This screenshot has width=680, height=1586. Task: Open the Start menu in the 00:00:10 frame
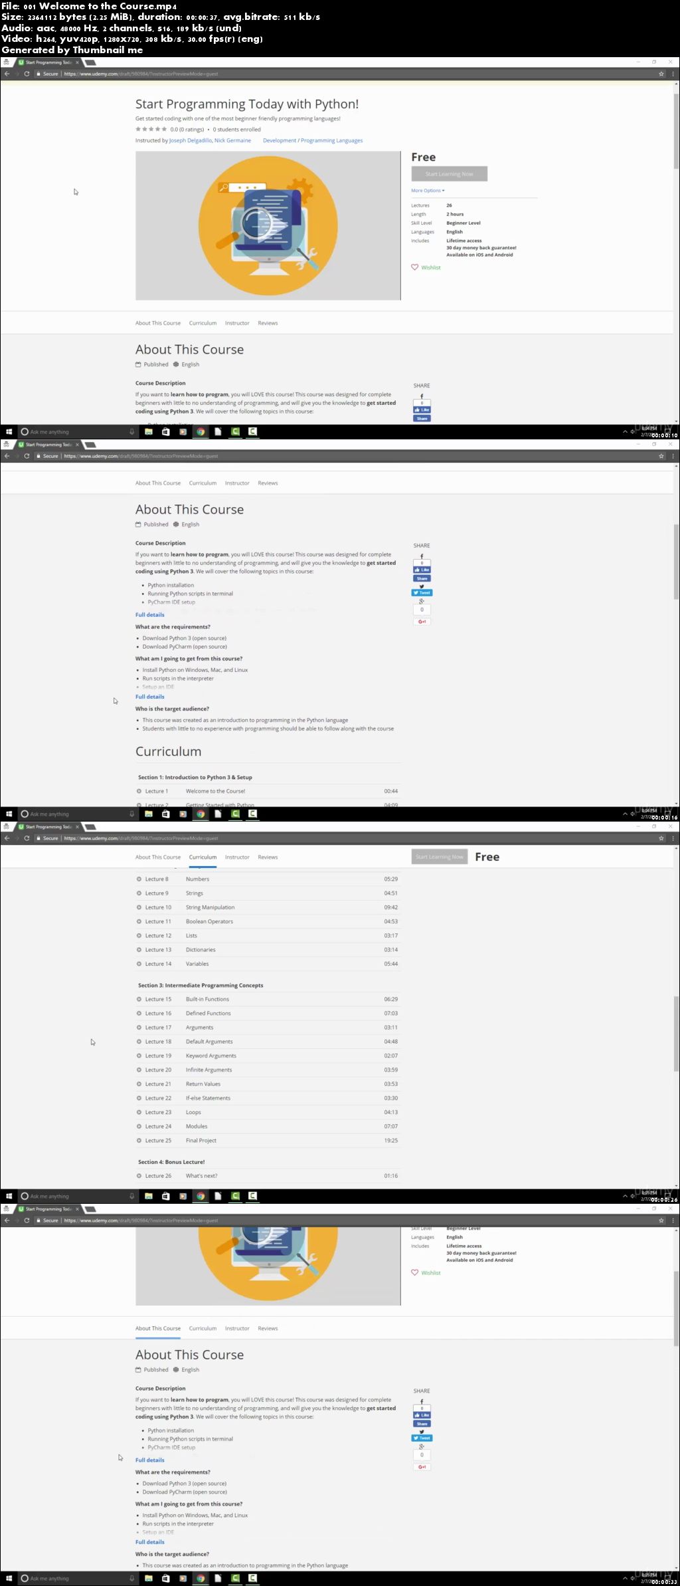point(9,431)
